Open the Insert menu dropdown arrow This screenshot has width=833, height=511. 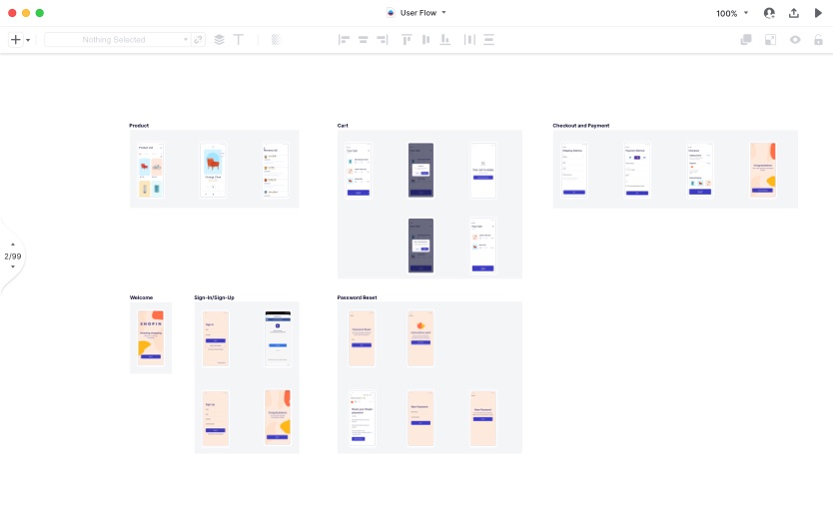(x=28, y=40)
